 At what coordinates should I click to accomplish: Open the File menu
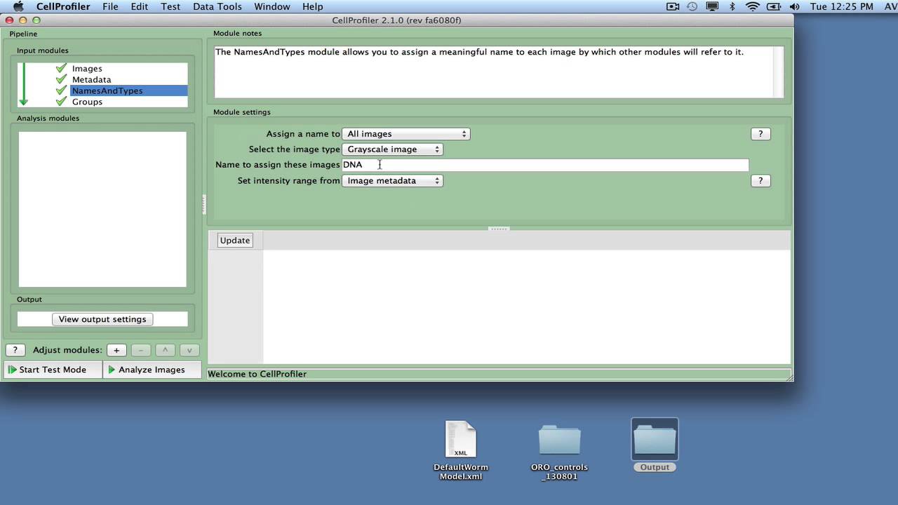[110, 6]
